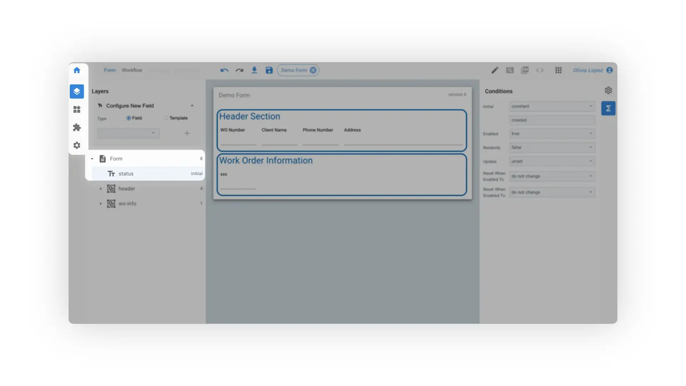Expand the wo-info layer item
Screen dimensions: 686x386
[x=101, y=203]
